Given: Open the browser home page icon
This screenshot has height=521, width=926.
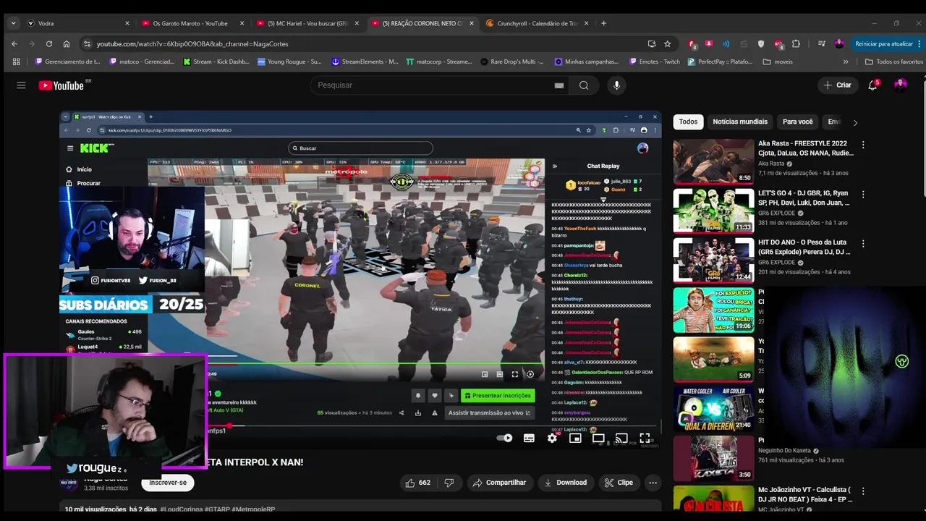Looking at the screenshot, I should coord(67,43).
